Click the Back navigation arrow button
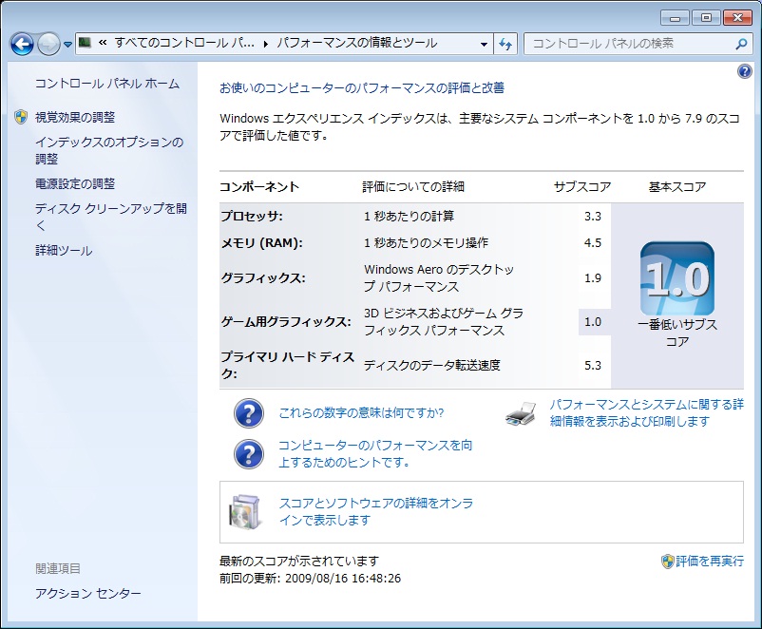This screenshot has height=629, width=762. point(22,45)
